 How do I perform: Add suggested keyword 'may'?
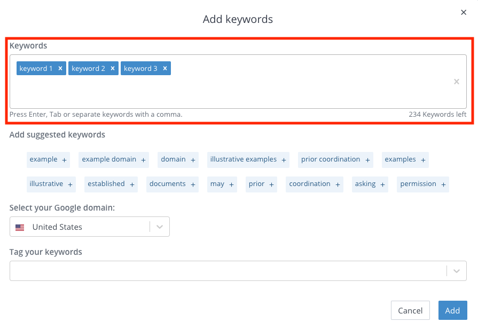222,184
